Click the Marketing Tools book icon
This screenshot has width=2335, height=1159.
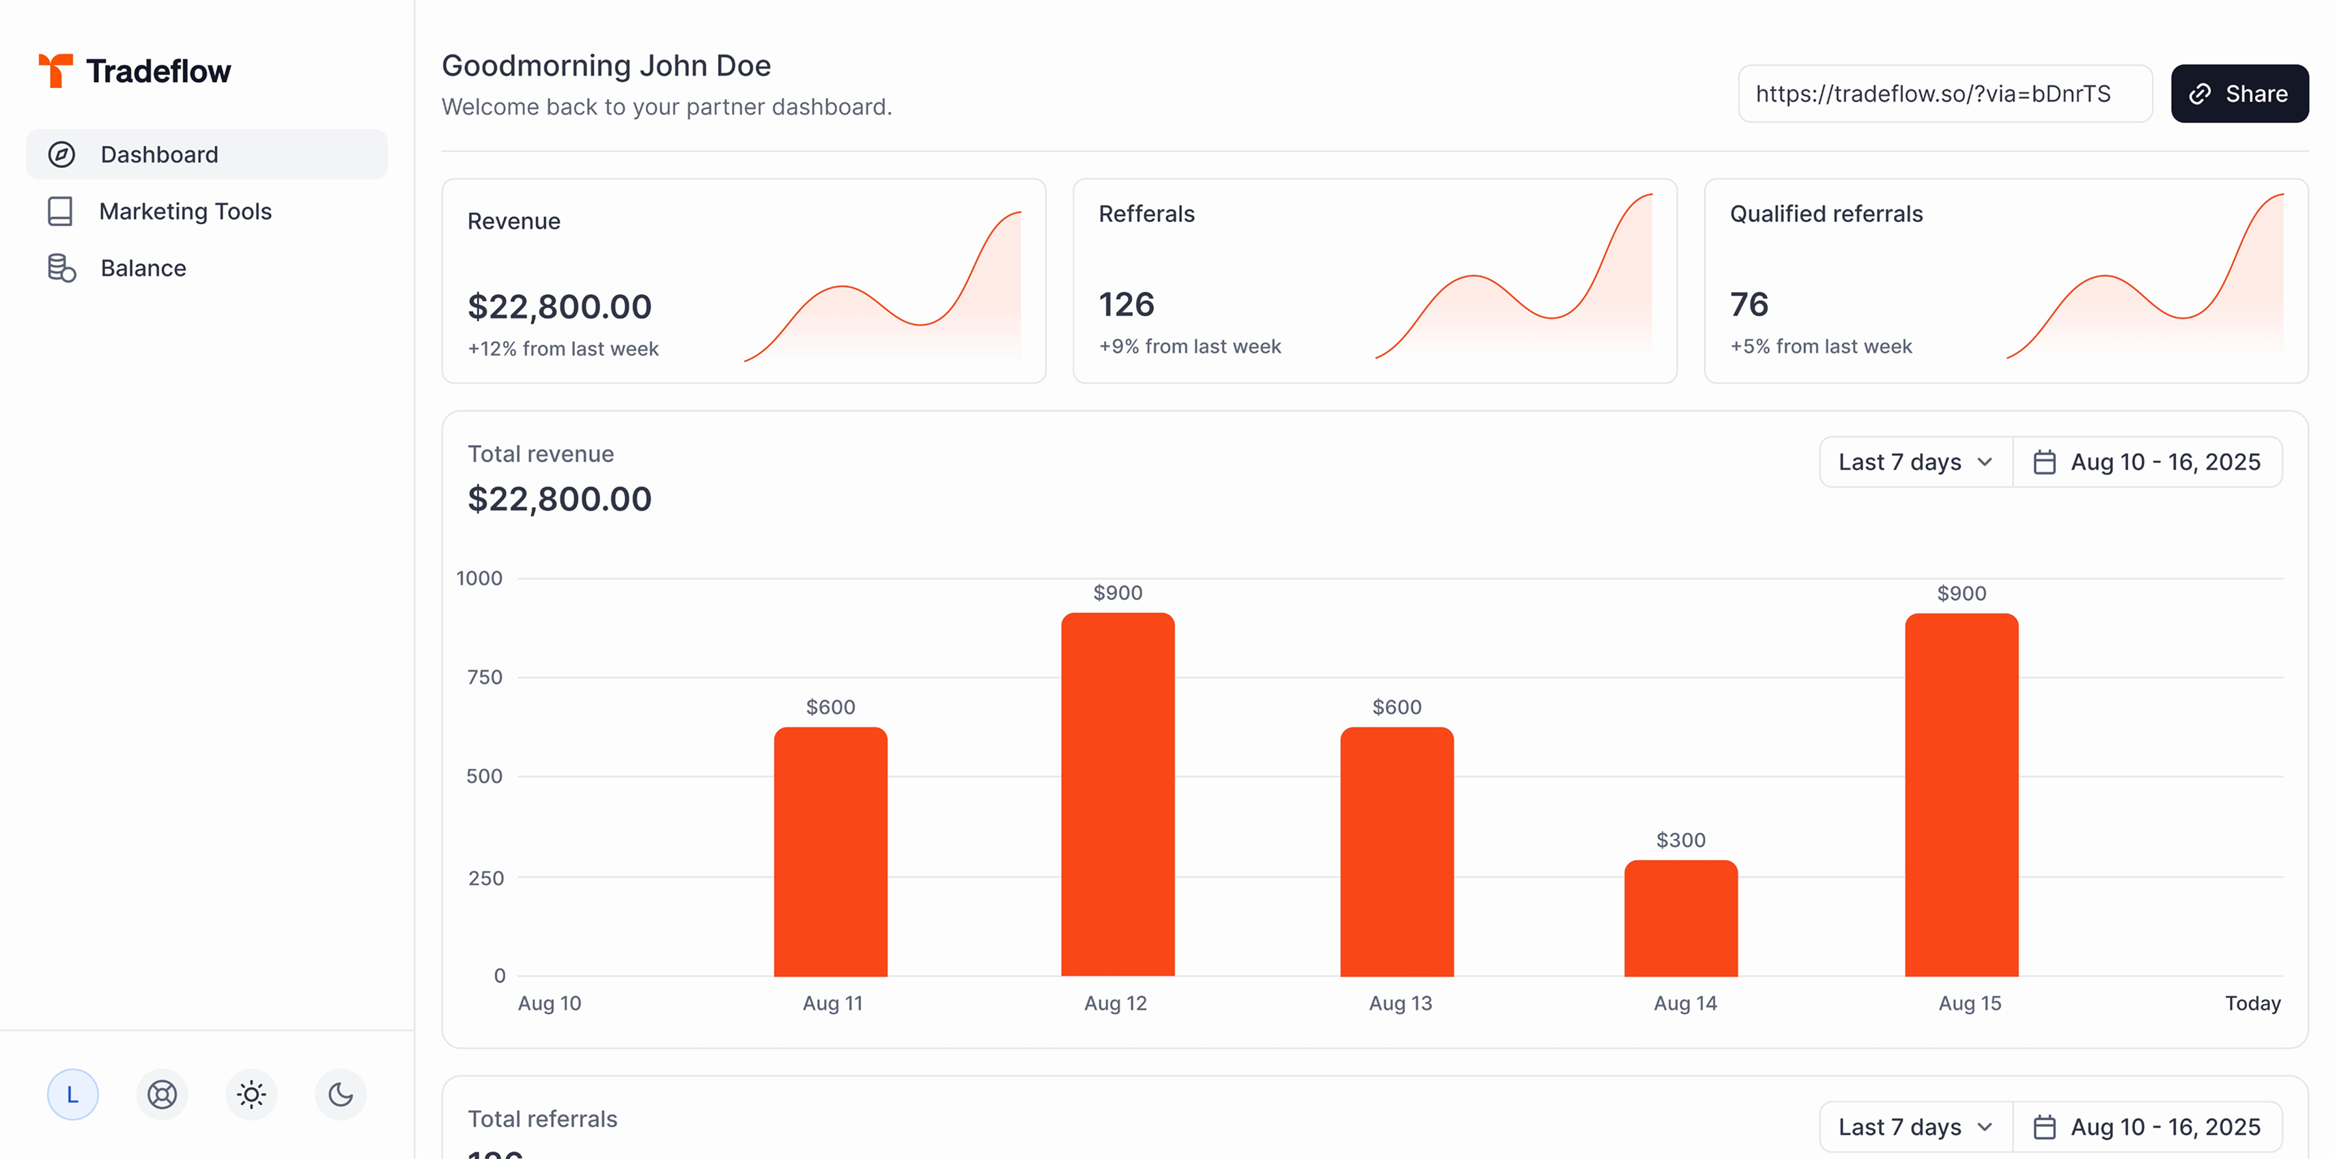[x=60, y=211]
